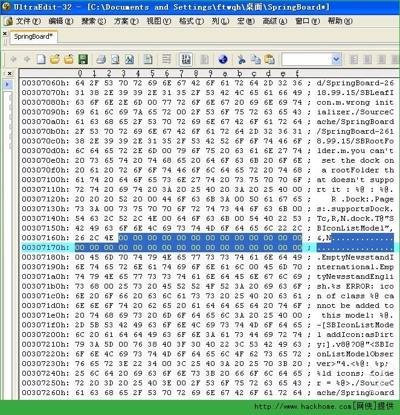Image resolution: width=400 pixels, height=415 pixels.
Task: Click ASCII text 'onListModelObser'
Action: pyautogui.click(x=355, y=354)
